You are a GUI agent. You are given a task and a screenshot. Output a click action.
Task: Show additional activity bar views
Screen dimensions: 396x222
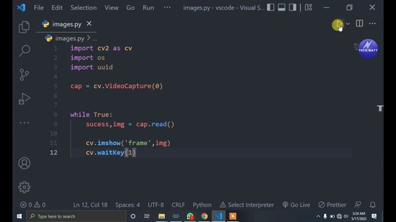pyautogui.click(x=24, y=123)
